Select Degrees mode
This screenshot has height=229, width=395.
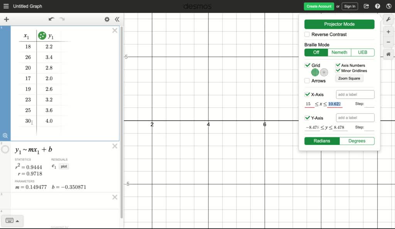(x=357, y=141)
